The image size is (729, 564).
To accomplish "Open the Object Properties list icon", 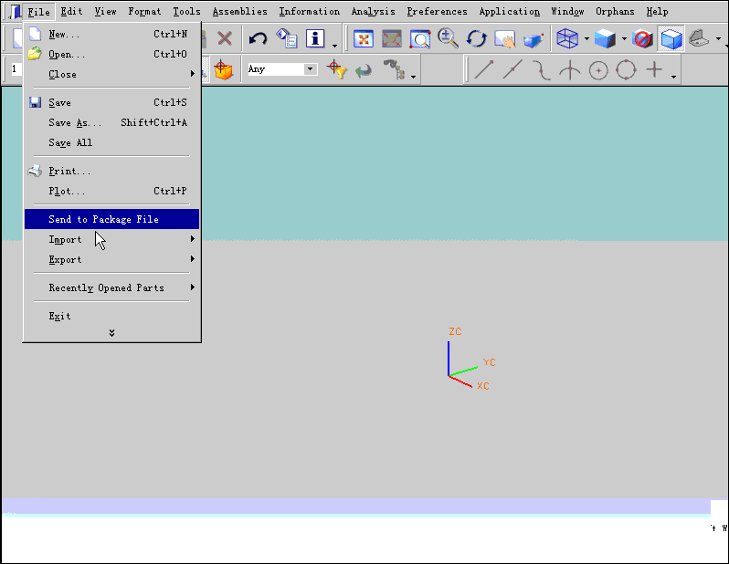I will point(287,38).
